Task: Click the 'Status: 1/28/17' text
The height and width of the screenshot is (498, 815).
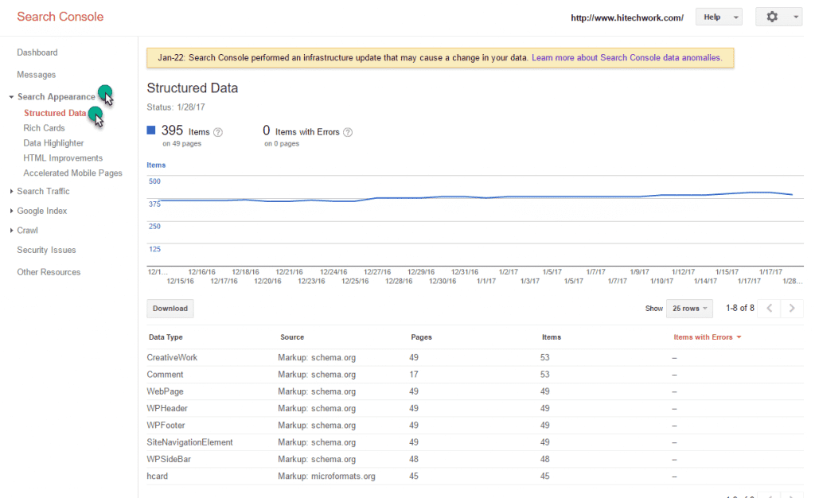Action: click(176, 107)
